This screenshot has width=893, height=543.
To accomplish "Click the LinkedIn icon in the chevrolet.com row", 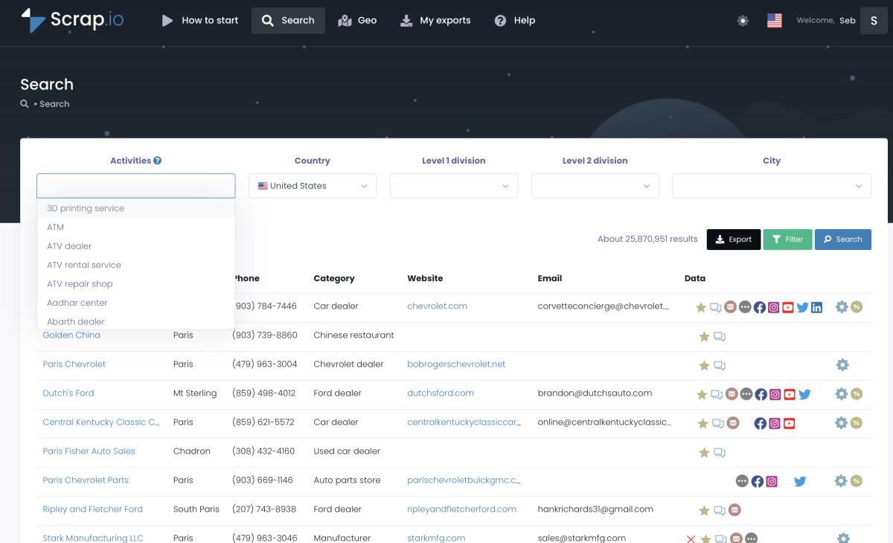I will [817, 307].
